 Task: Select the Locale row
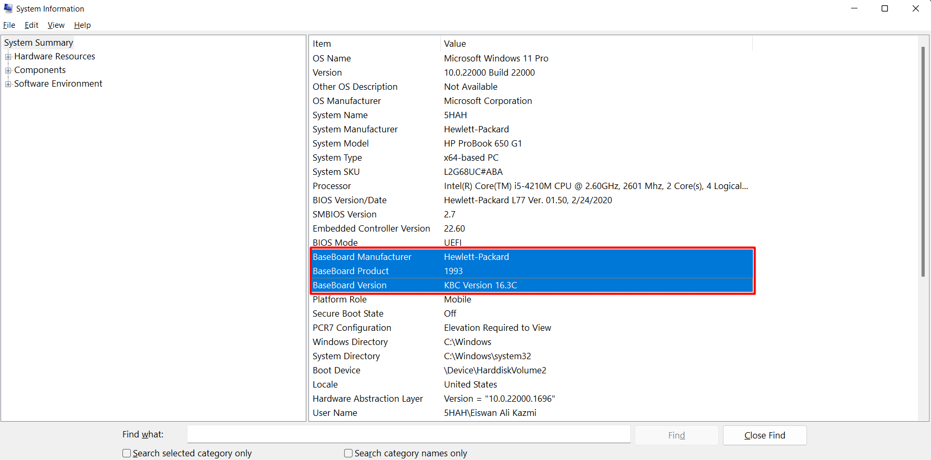(x=532, y=384)
